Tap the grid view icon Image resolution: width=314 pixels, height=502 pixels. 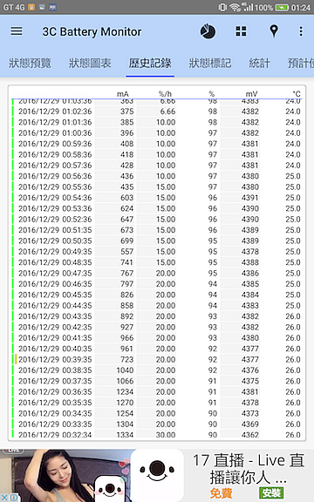[x=242, y=31]
